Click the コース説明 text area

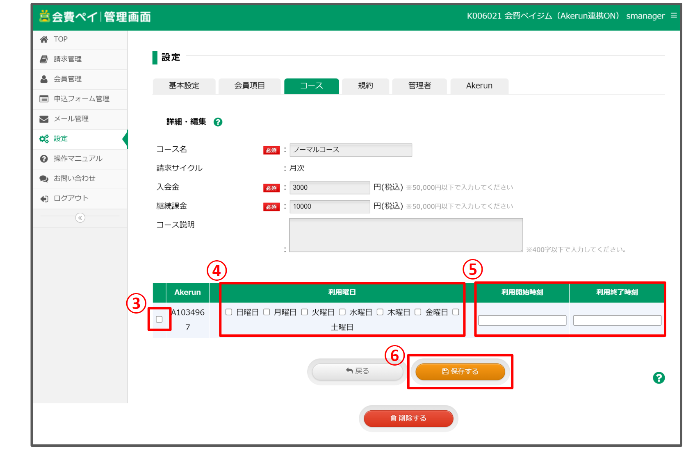(406, 235)
